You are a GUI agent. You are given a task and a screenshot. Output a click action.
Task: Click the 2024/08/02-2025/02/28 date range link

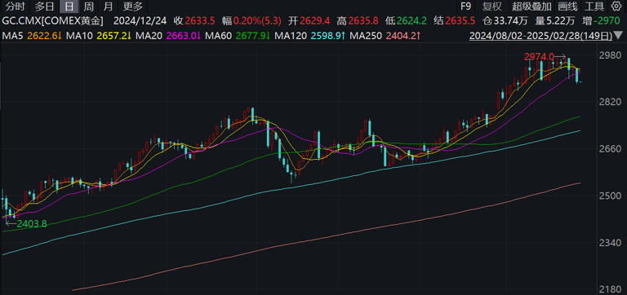tap(541, 37)
